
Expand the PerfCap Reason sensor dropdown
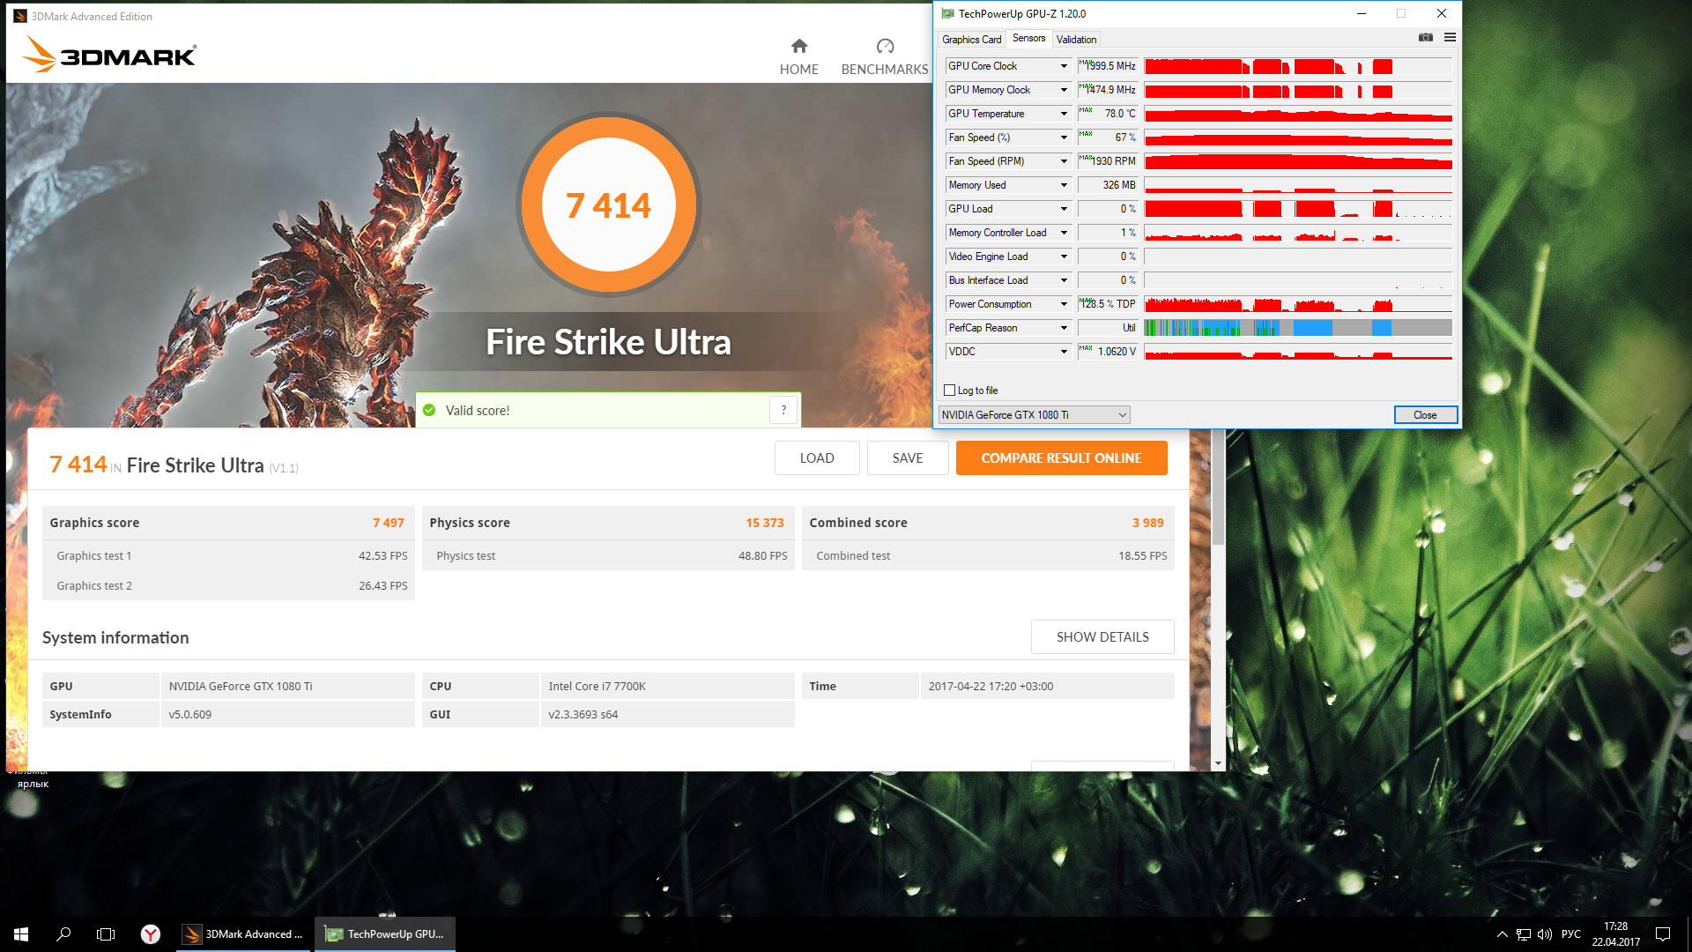(x=1064, y=328)
